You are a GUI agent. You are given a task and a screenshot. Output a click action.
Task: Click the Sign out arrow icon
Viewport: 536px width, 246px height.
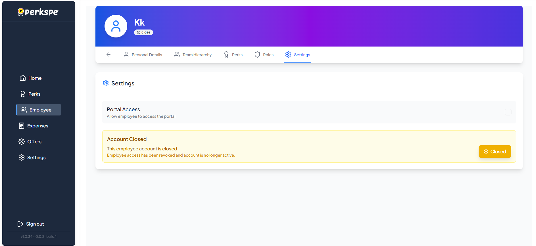point(20,224)
